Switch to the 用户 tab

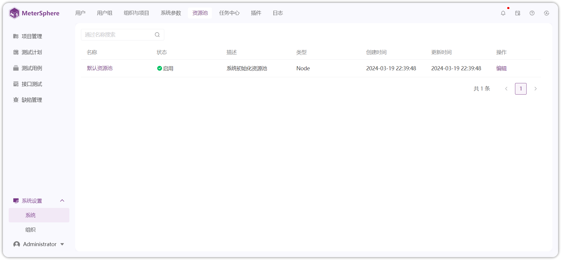click(80, 13)
